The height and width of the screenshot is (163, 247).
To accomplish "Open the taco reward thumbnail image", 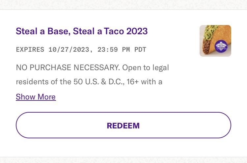I will click(215, 41).
